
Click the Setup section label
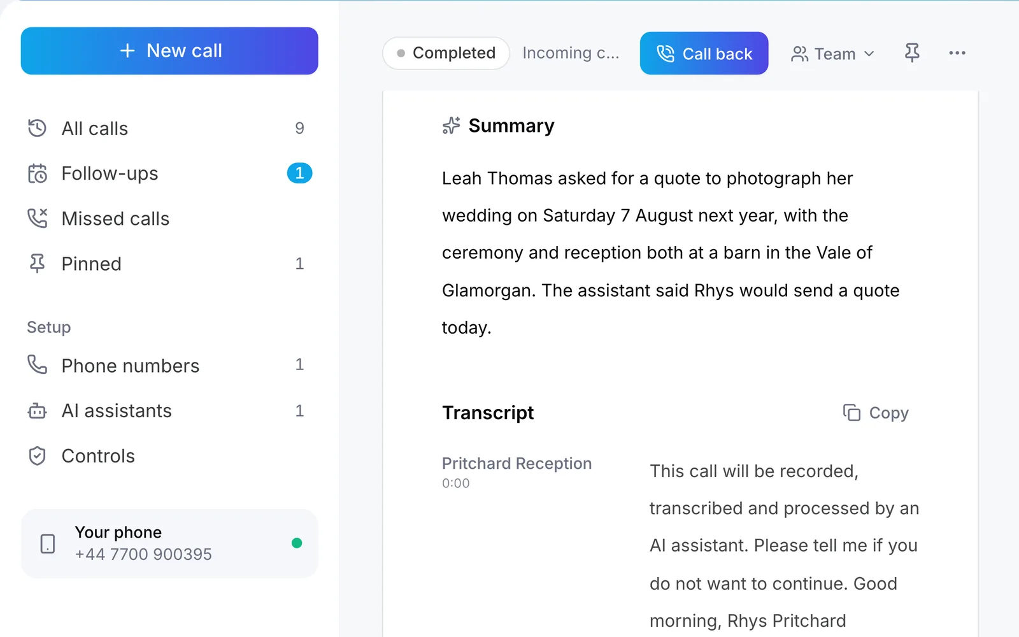pos(49,327)
